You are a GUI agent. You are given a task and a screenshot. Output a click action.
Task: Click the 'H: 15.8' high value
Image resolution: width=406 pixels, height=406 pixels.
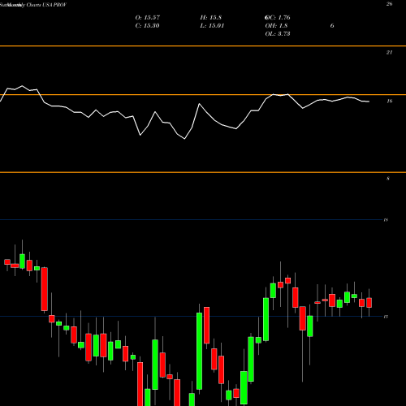point(211,18)
